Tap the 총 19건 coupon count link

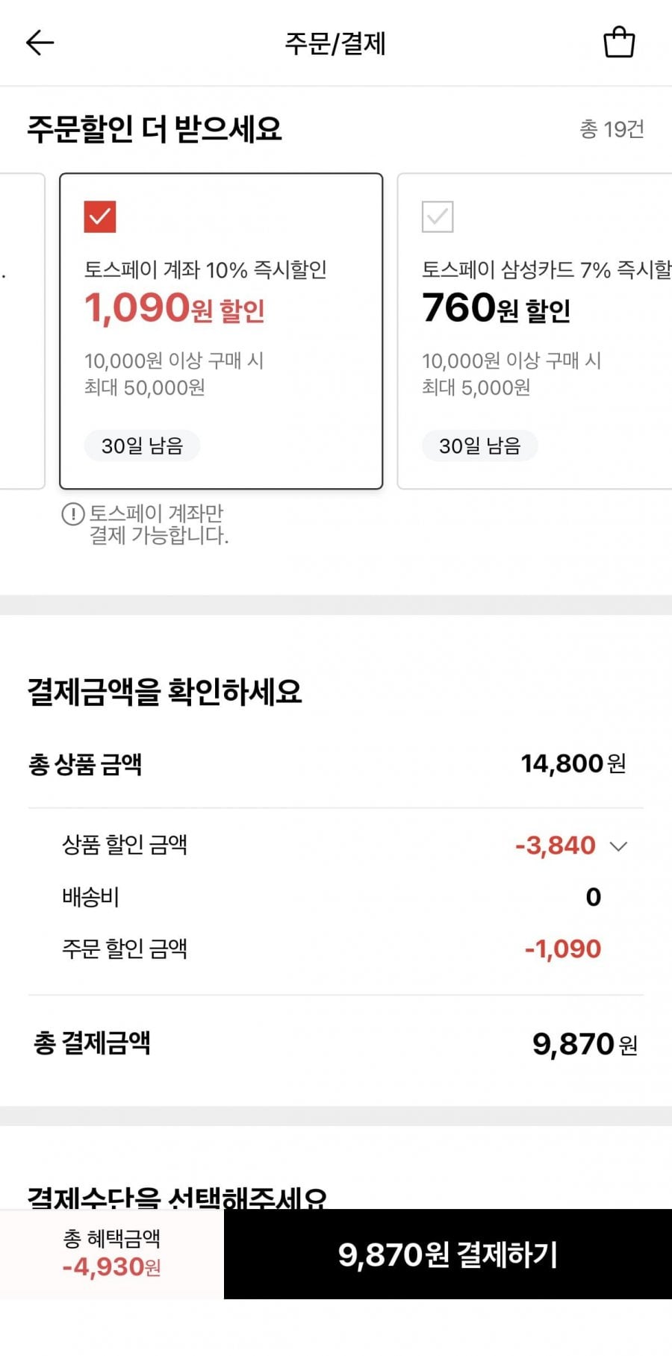(x=612, y=129)
